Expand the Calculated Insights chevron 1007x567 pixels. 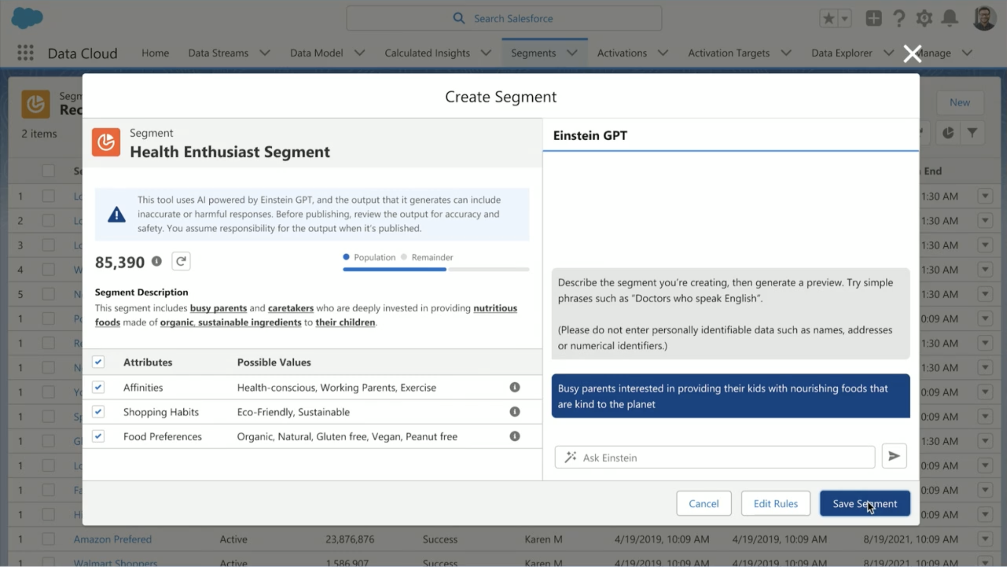pos(486,53)
